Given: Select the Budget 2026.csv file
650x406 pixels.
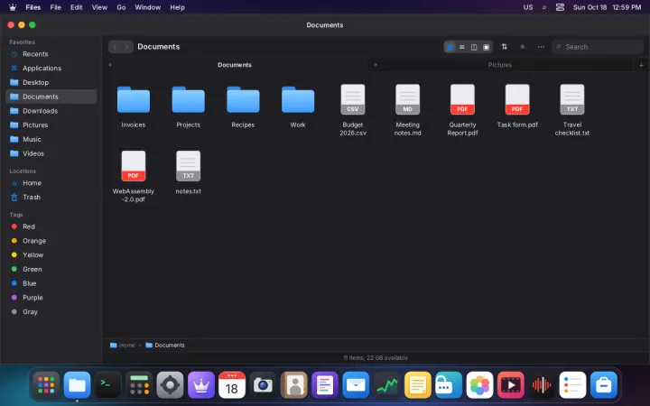Looking at the screenshot, I should [353, 110].
